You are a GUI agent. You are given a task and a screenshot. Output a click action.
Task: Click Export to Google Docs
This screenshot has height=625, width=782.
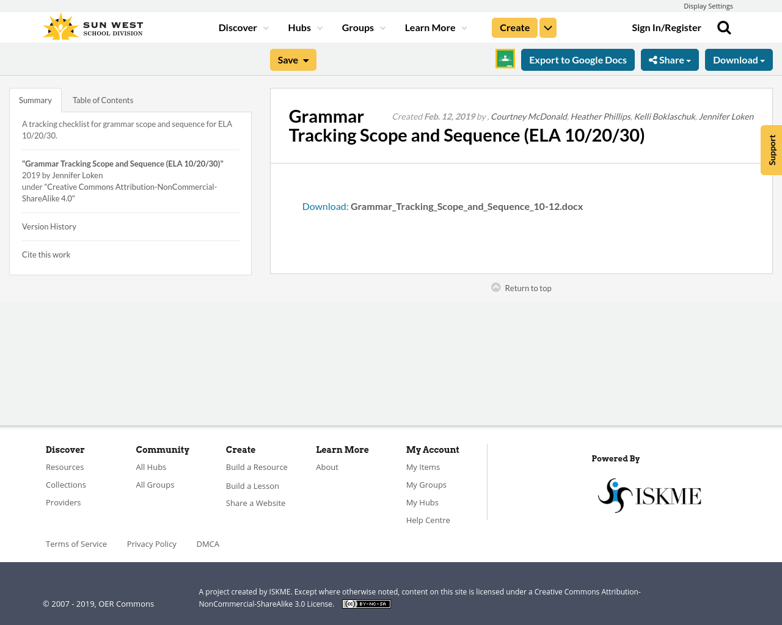pos(577,59)
